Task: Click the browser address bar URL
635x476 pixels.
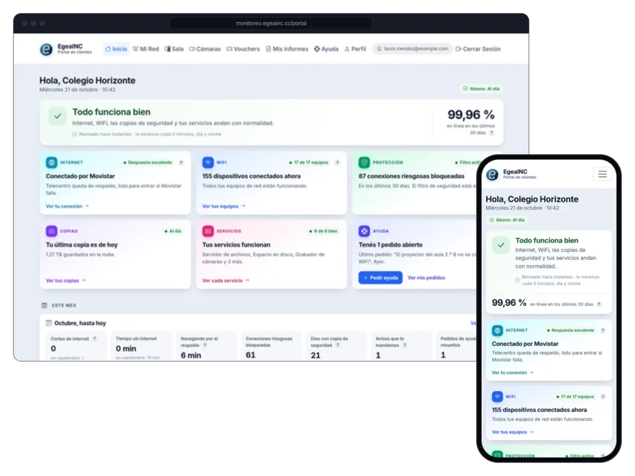Action: (x=271, y=23)
